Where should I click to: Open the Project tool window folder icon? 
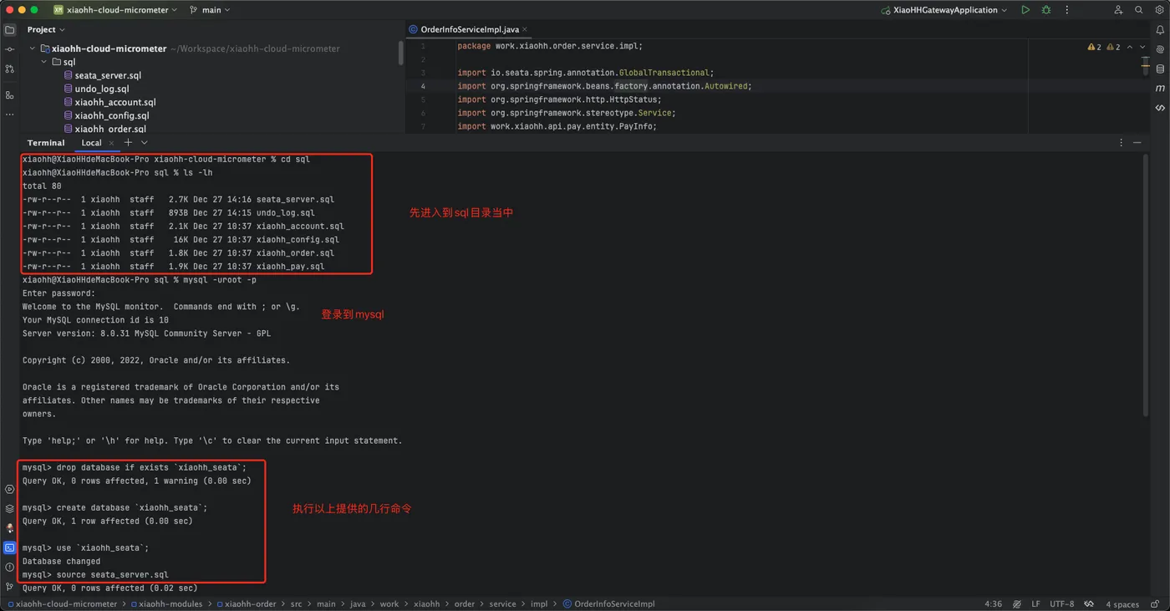(x=10, y=29)
